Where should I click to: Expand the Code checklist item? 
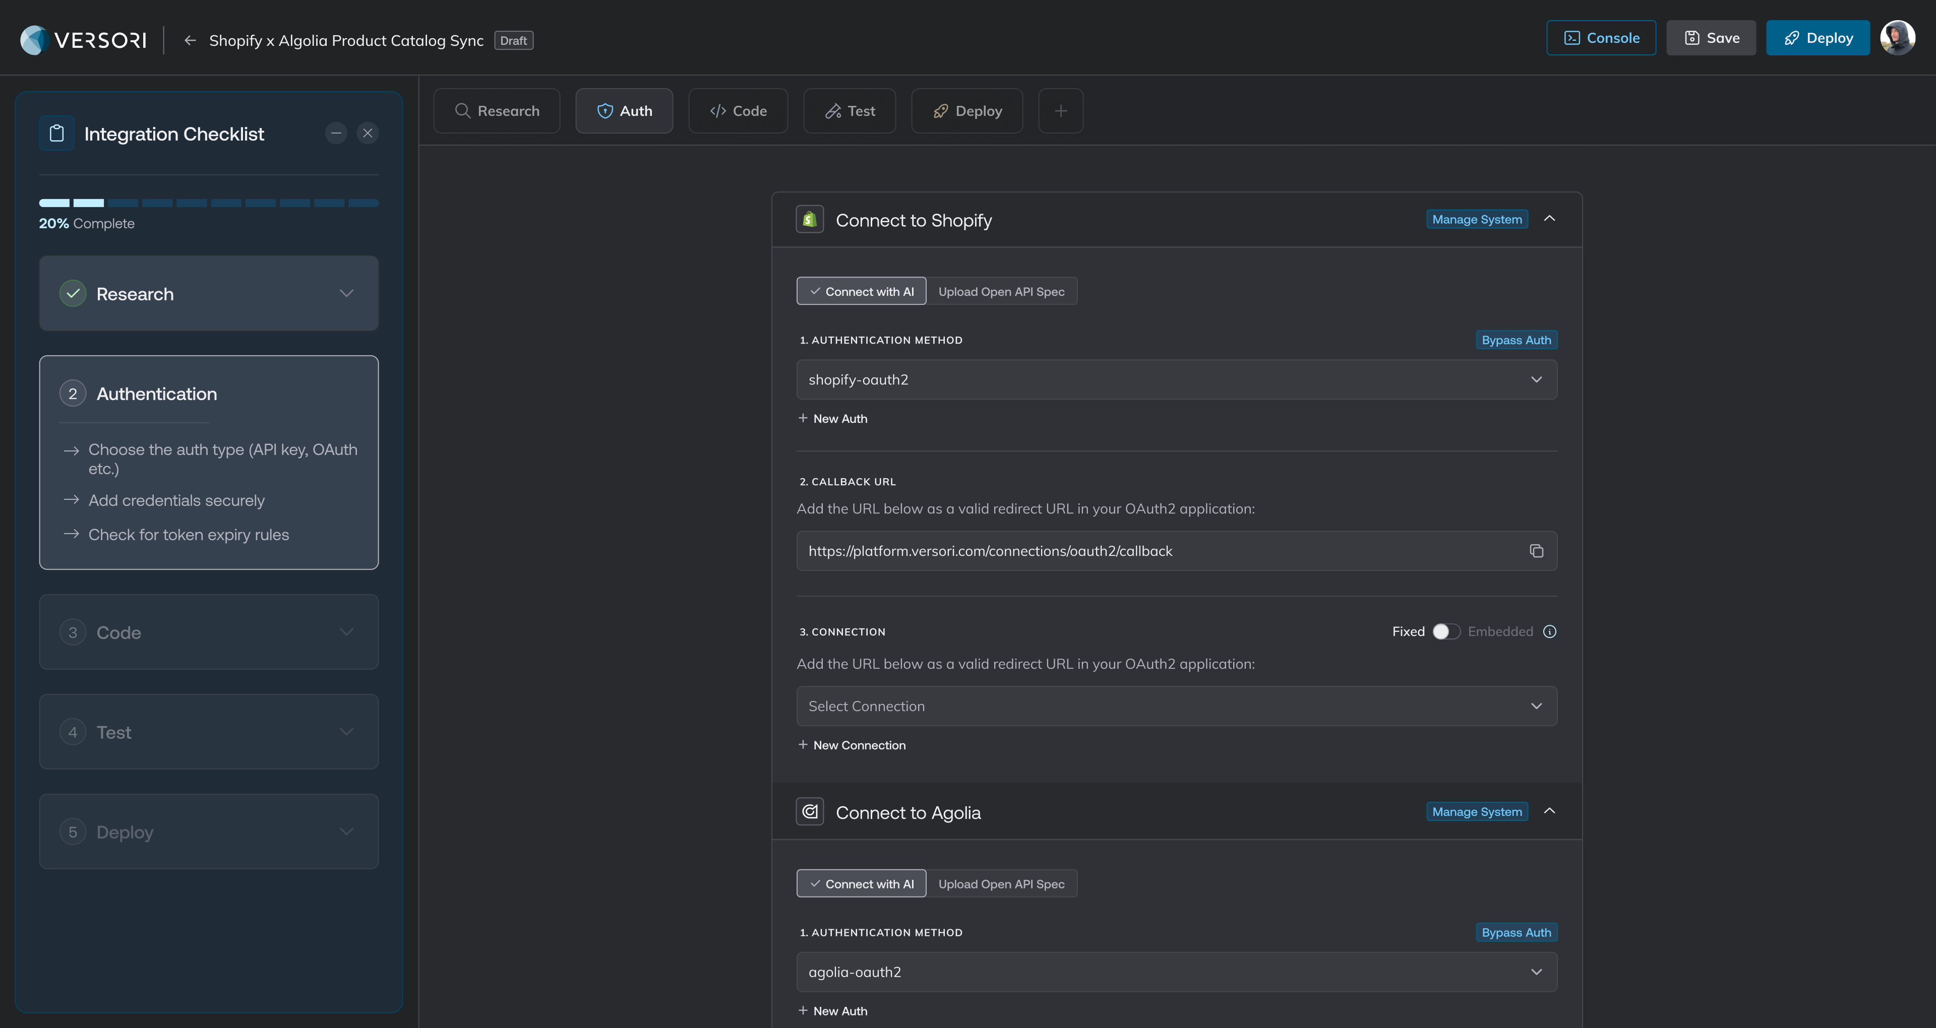point(346,632)
